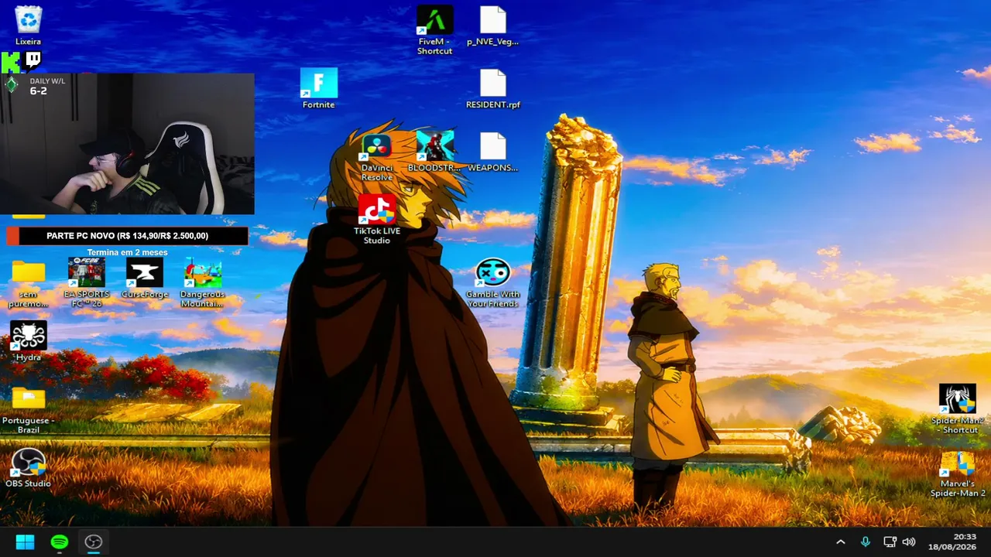Click the Kick logo on the overlay
This screenshot has height=557, width=991.
[x=11, y=62]
